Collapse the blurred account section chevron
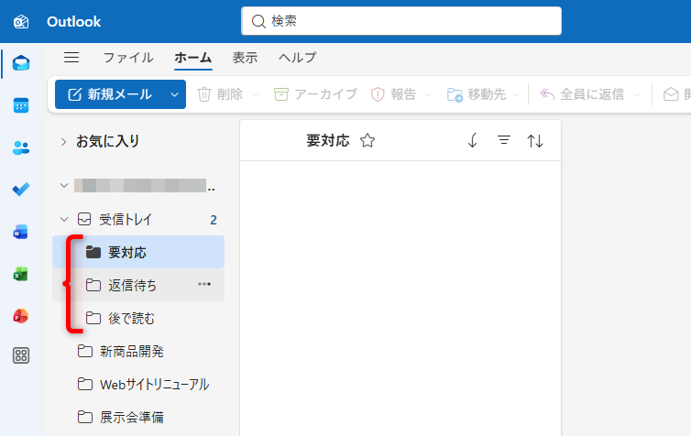This screenshot has height=436, width=691. pyautogui.click(x=64, y=185)
